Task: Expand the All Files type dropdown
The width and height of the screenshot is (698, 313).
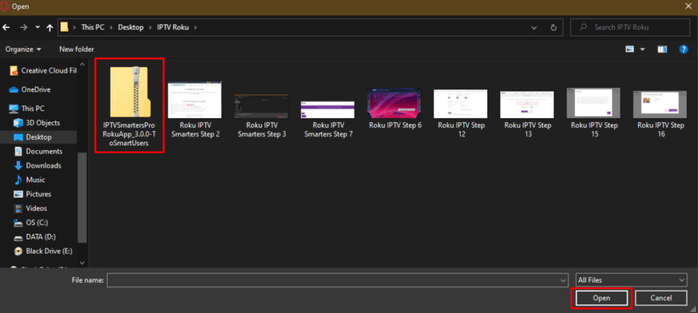Action: [x=631, y=280]
